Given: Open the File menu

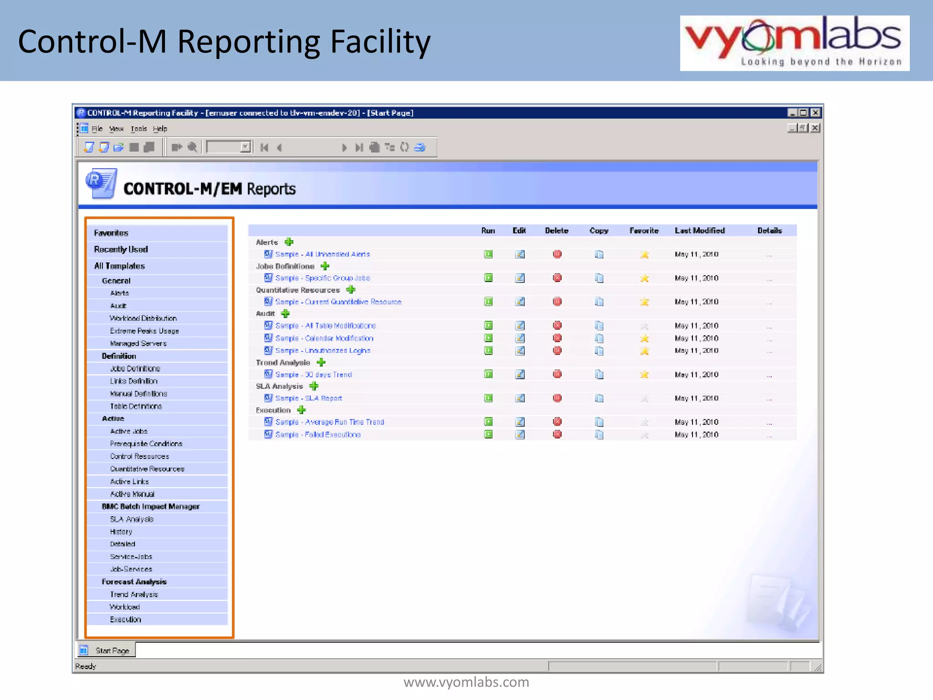Looking at the screenshot, I should (x=97, y=129).
